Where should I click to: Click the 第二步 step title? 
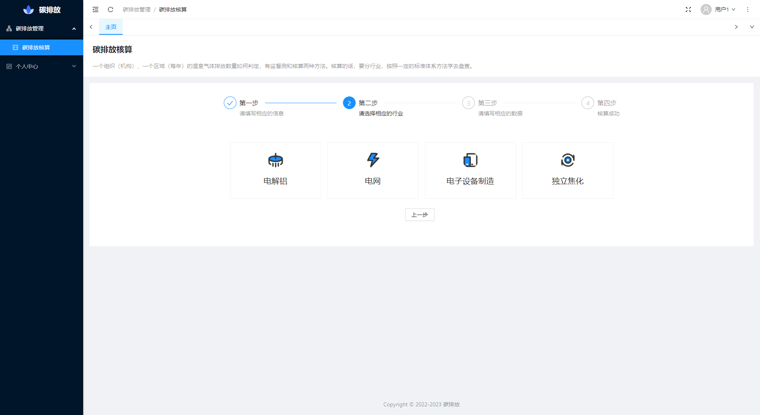[368, 103]
